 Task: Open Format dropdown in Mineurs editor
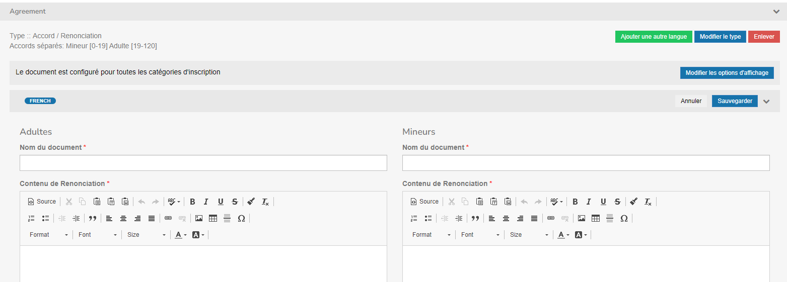coord(431,235)
